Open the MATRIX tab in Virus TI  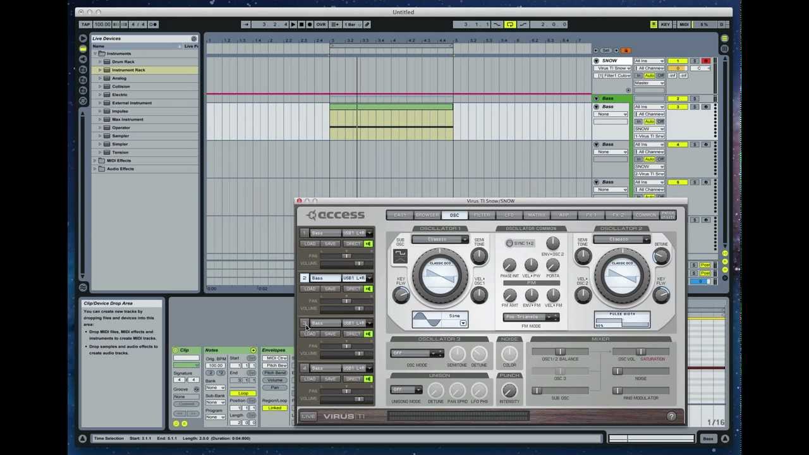(x=536, y=215)
